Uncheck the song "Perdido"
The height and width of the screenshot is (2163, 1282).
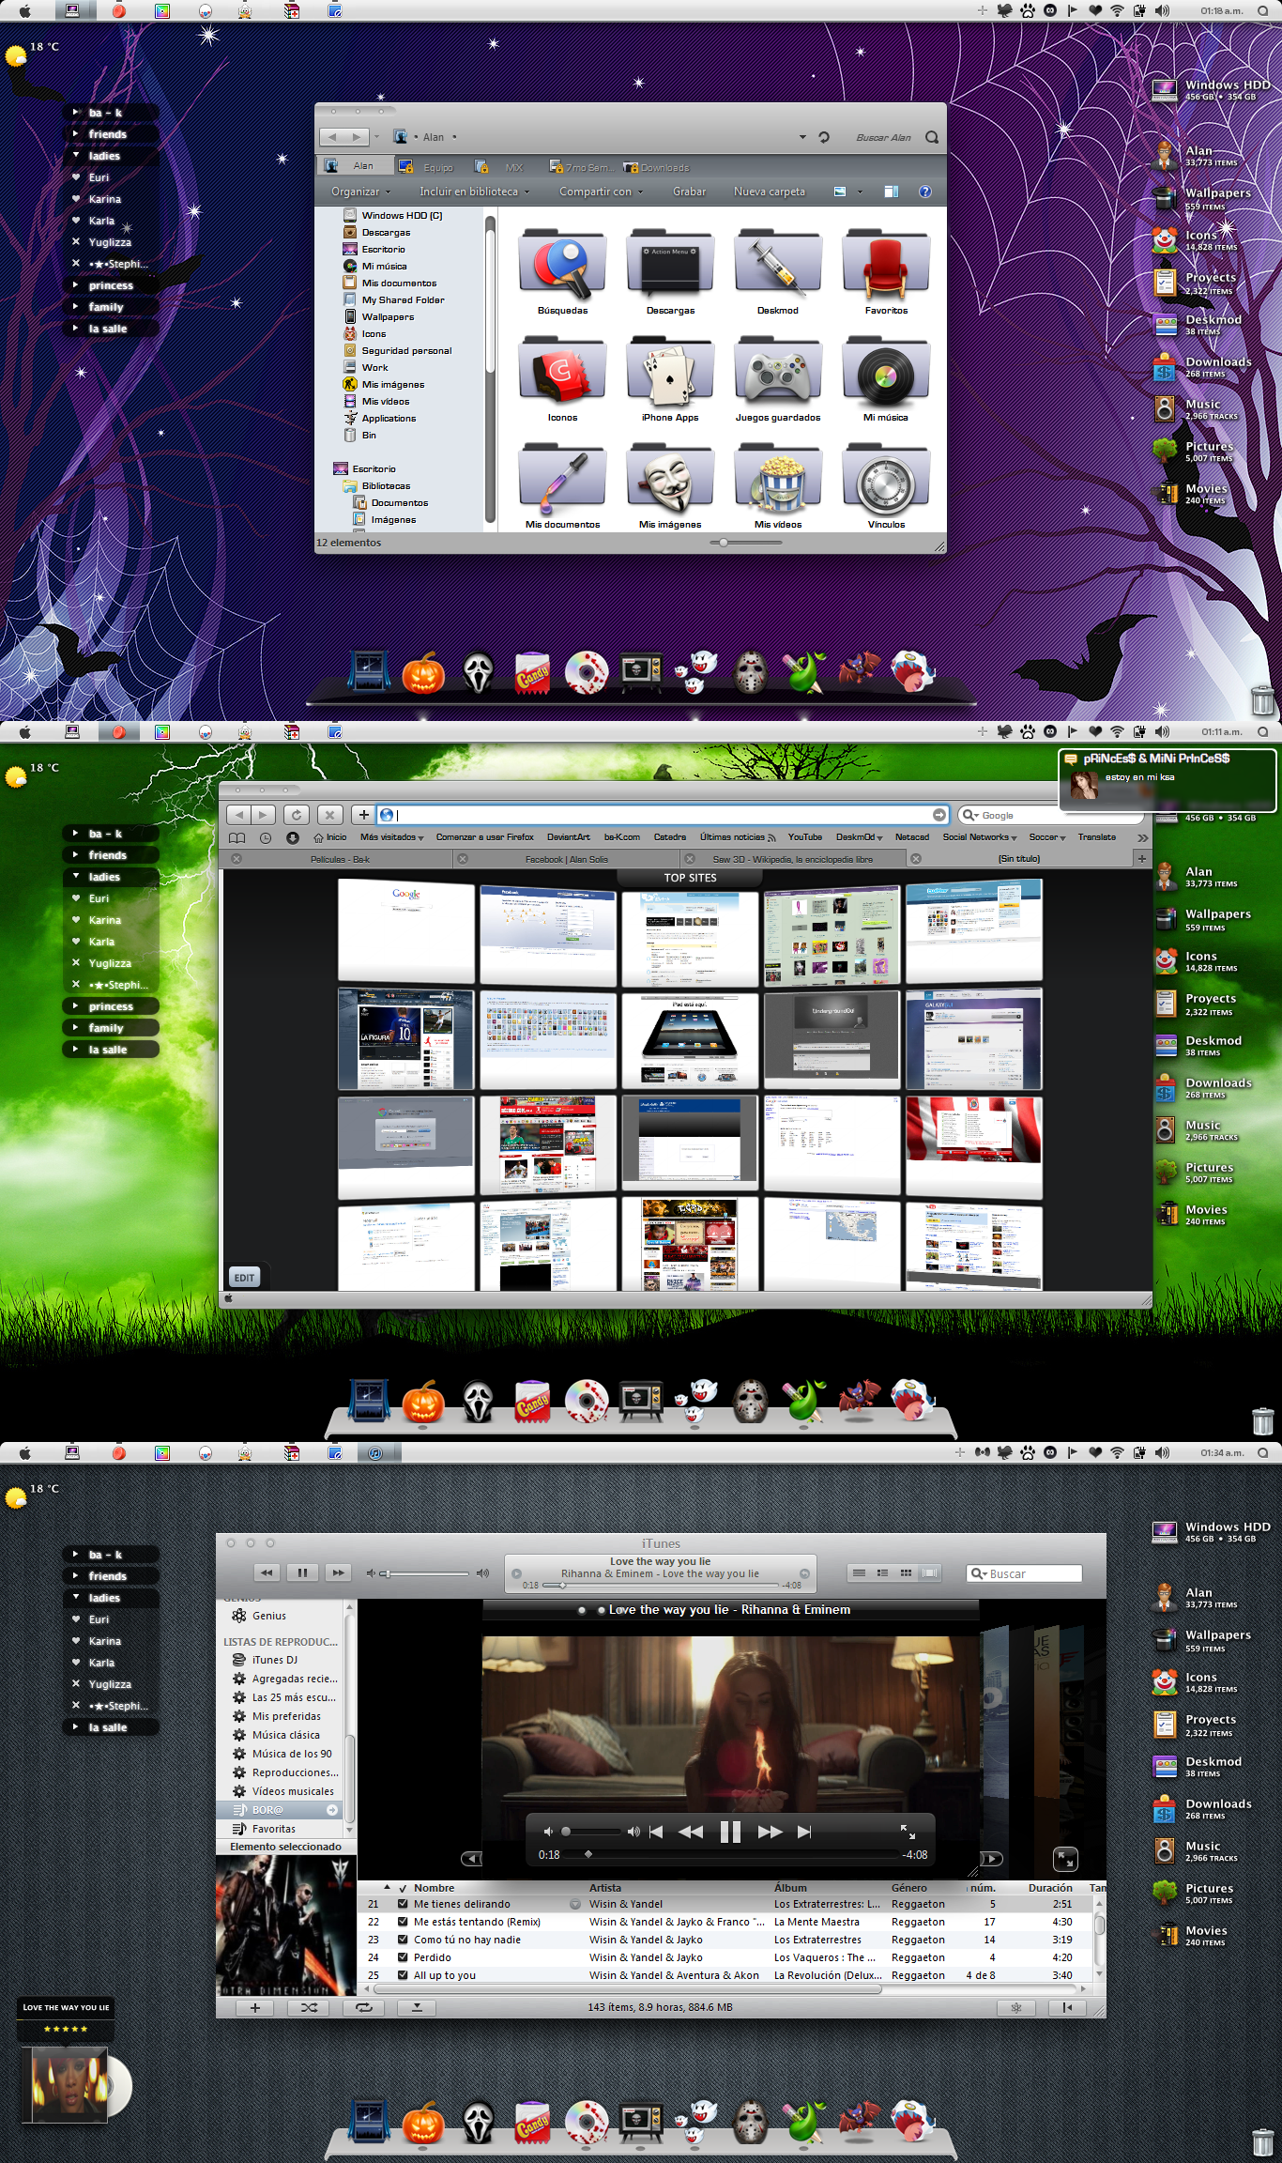tap(403, 1957)
